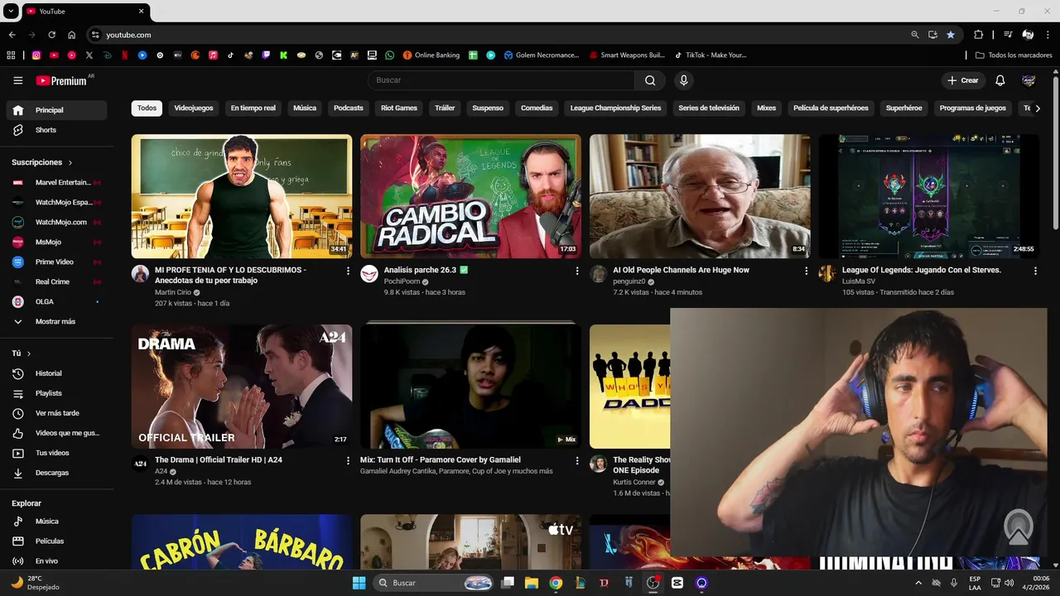Open WatchMojo.com channel subscription

pos(56,222)
